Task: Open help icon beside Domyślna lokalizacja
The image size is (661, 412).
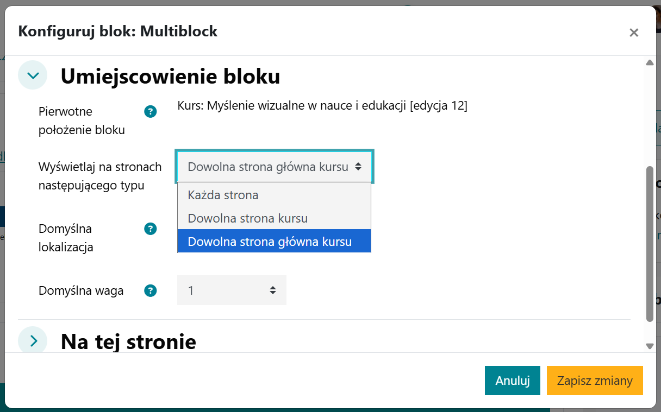Action: [x=150, y=229]
